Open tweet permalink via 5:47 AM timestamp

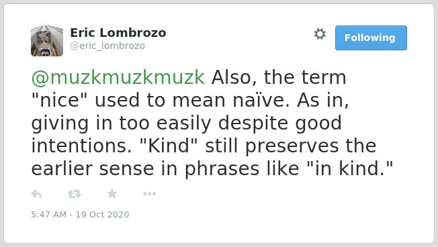[49, 214]
